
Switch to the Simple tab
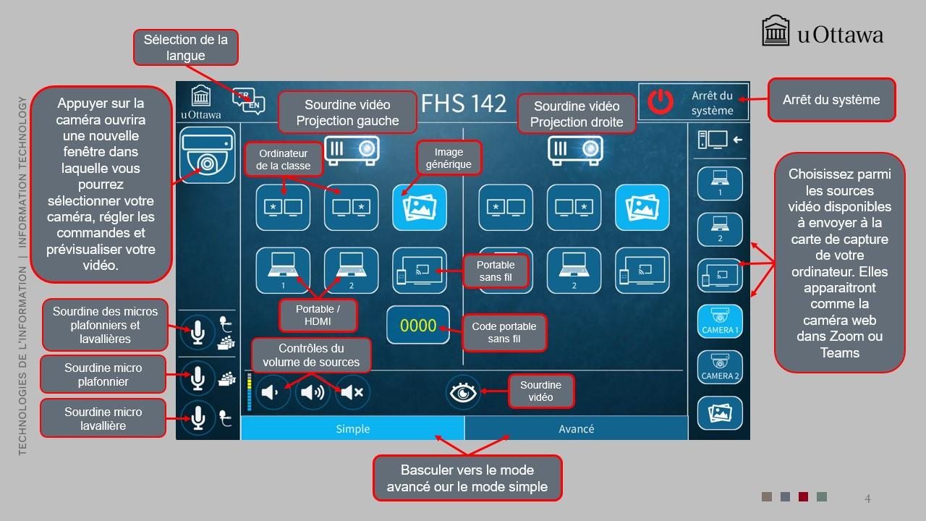(x=352, y=428)
